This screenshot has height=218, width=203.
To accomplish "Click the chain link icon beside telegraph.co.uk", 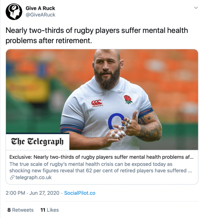I will point(12,177).
